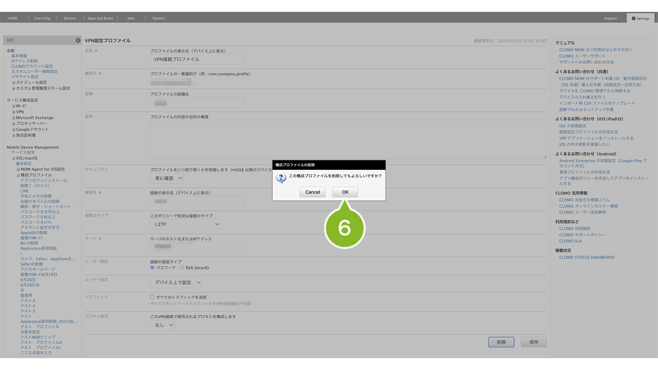
Task: Collapse the iOS/macOS tree node
Action: [x=14, y=158]
